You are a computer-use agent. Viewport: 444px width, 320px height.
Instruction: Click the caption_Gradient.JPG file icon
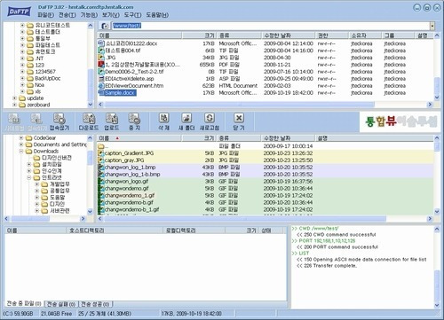tap(101, 153)
